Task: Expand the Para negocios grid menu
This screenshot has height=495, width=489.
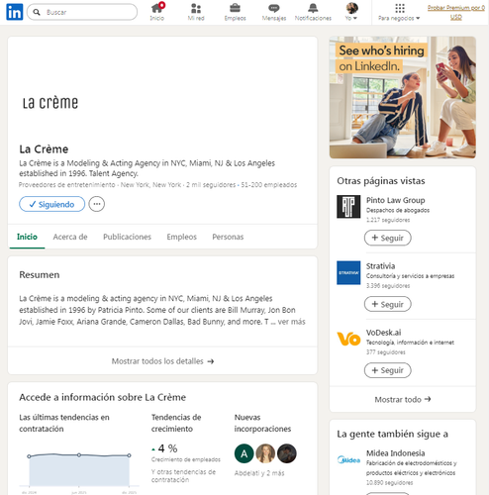Action: (x=399, y=12)
